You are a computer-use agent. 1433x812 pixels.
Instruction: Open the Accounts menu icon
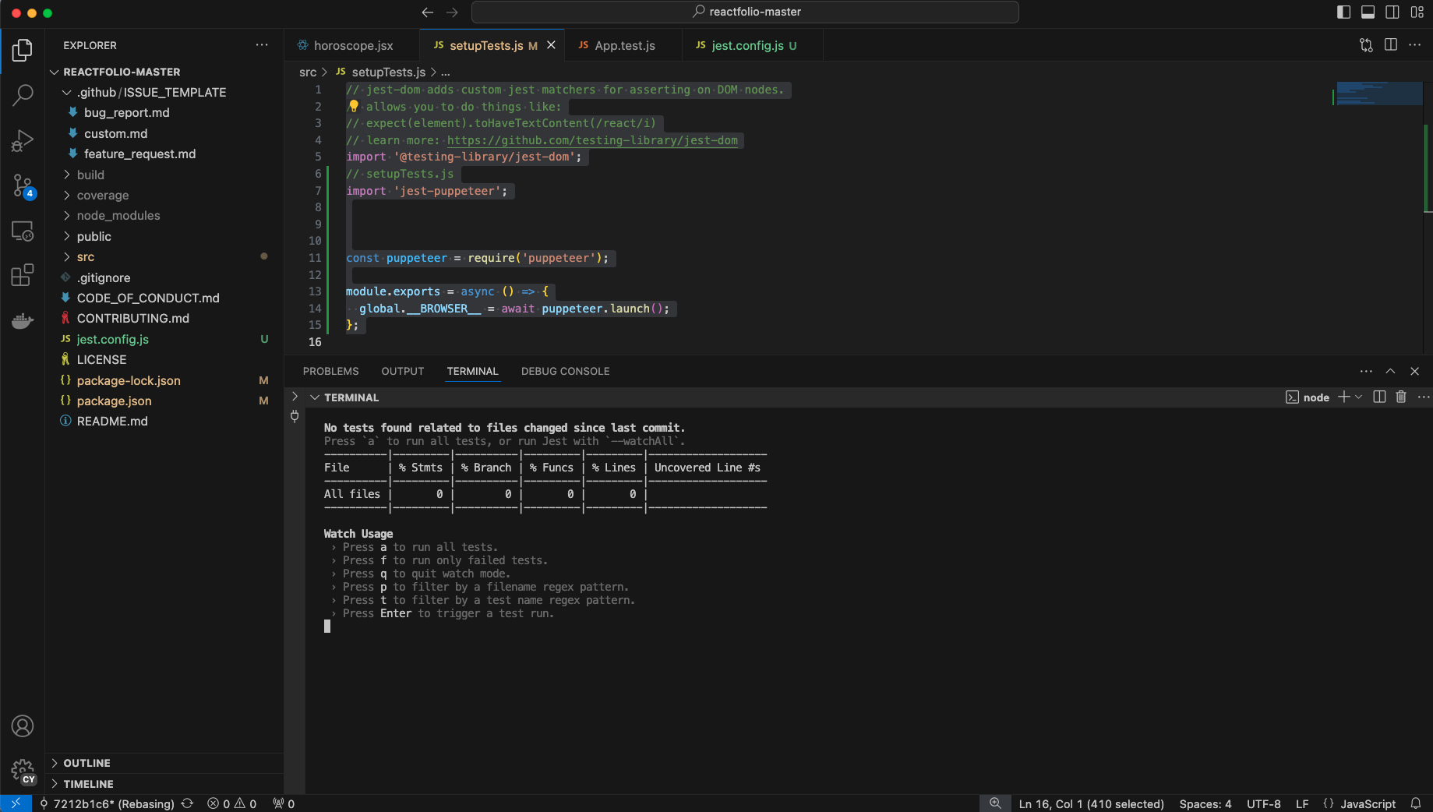[23, 726]
